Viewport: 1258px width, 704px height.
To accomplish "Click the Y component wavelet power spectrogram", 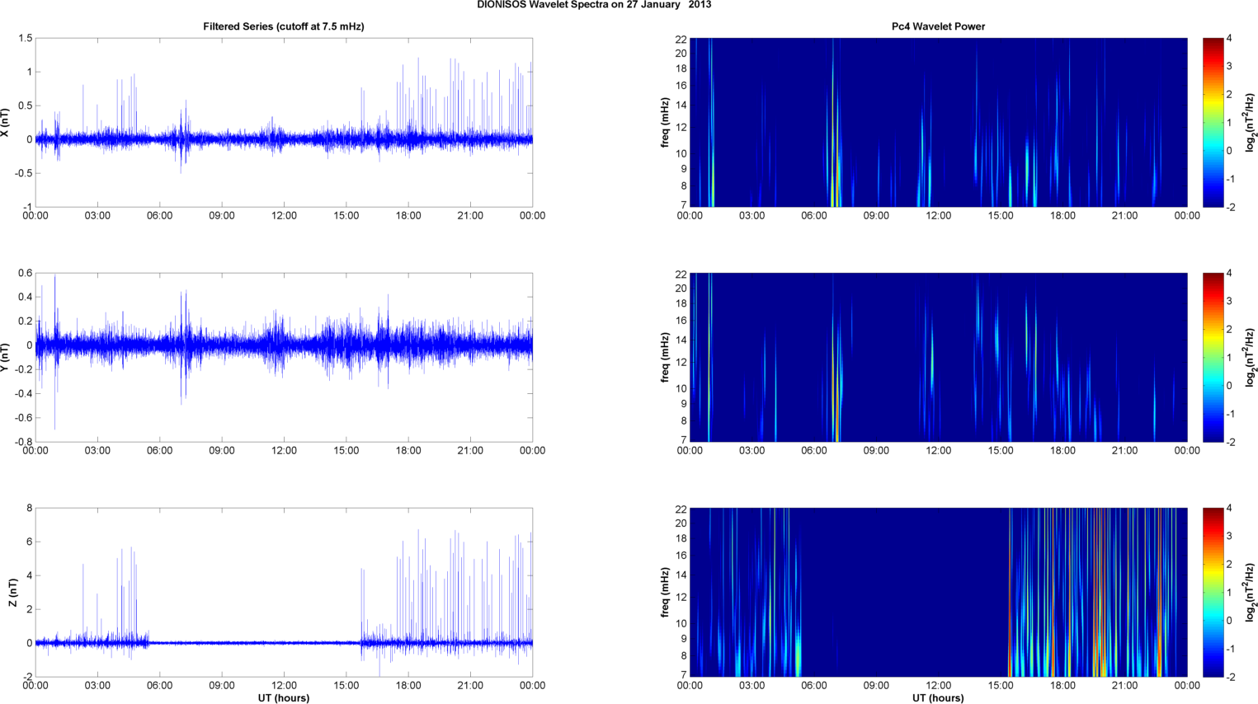I will coord(938,358).
